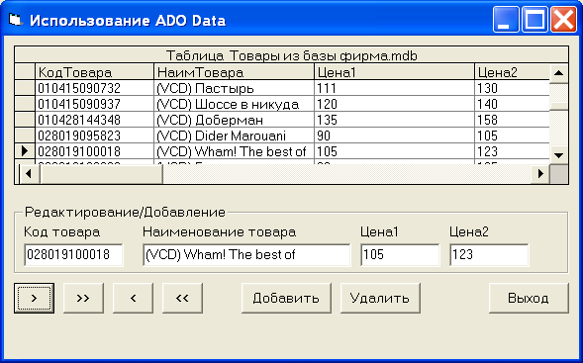Click the horizontal scrollbar left arrow
Screen dimensions: 583x363
click(29, 173)
